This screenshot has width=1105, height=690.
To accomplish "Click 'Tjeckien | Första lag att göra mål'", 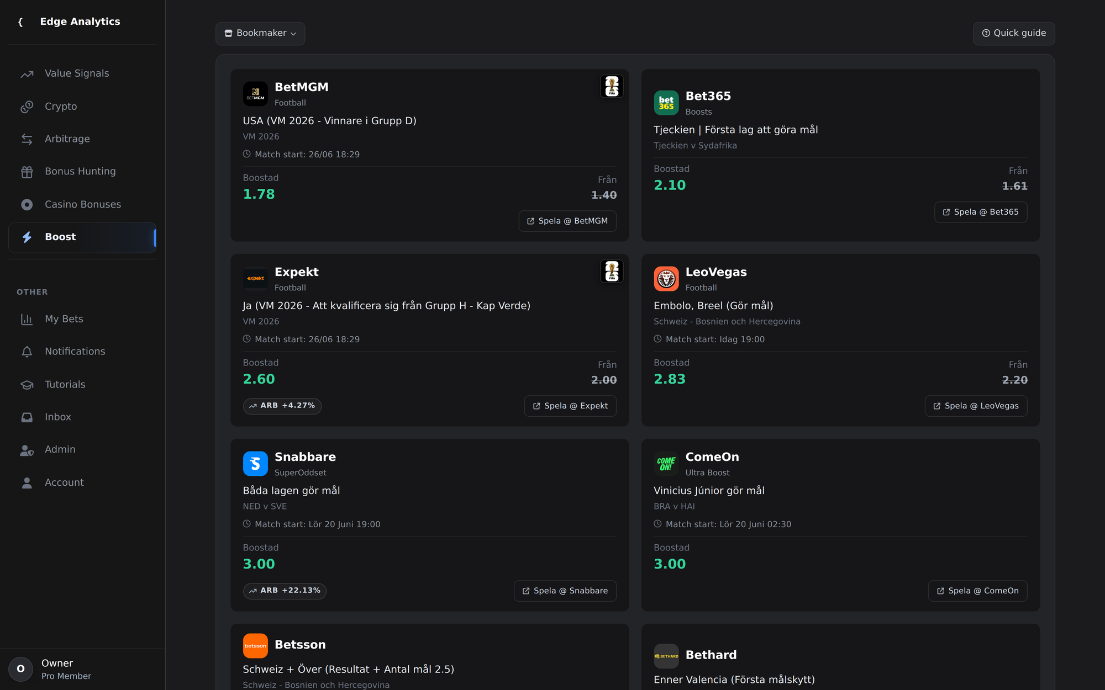I will click(735, 130).
